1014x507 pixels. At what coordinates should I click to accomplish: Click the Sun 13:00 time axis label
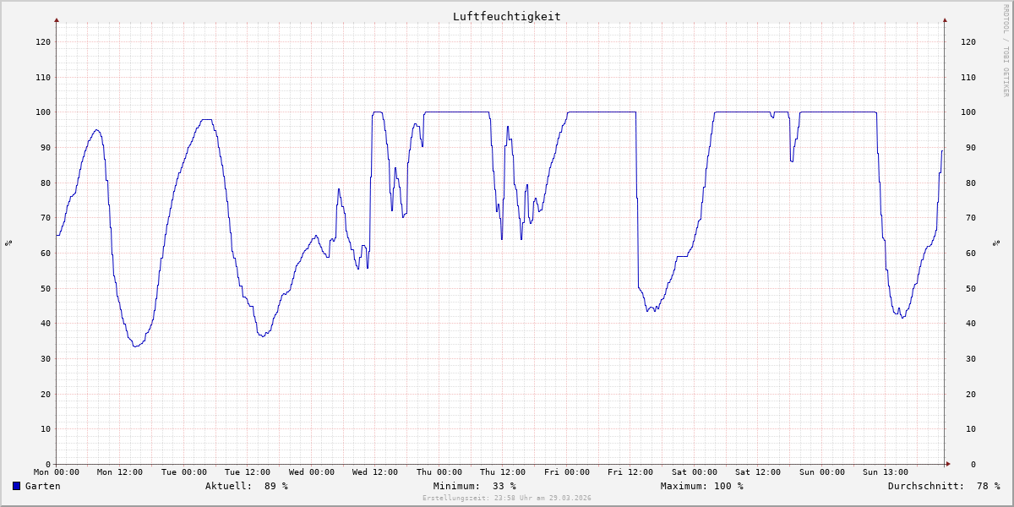[x=886, y=472]
